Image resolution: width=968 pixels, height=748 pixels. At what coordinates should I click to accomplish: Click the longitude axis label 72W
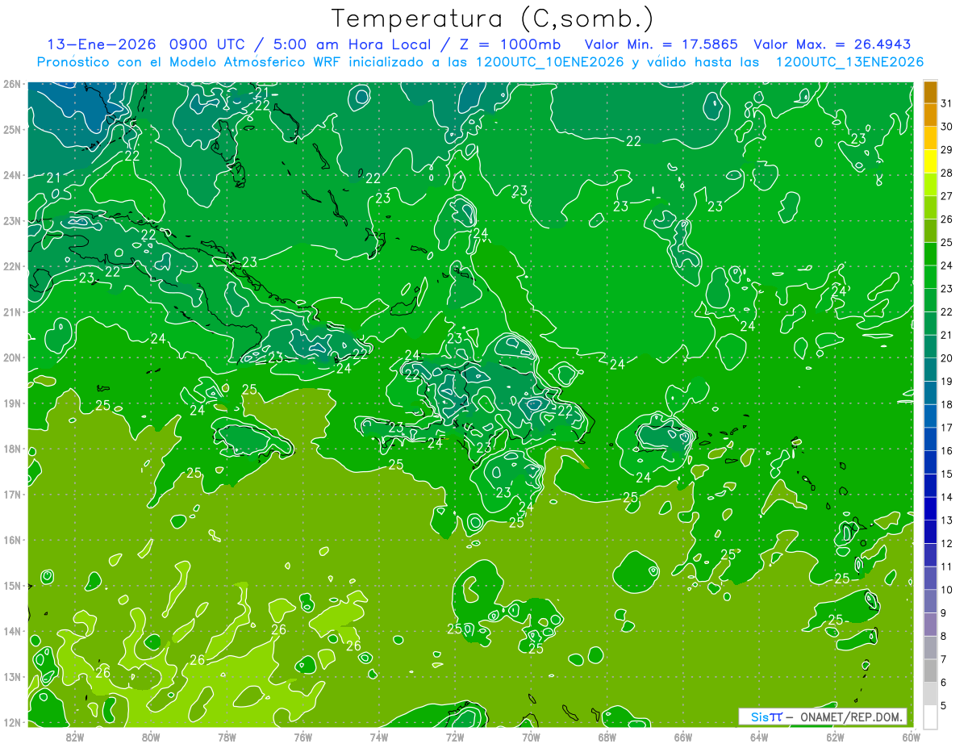455,736
